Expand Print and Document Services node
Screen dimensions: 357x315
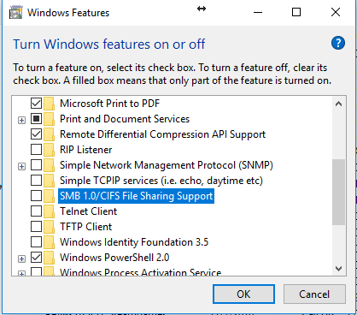pyautogui.click(x=21, y=120)
